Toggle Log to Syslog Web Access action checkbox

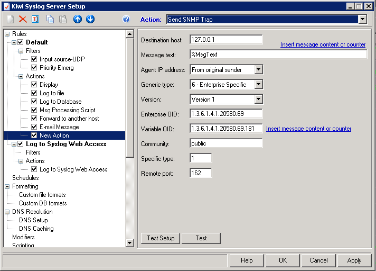coord(34,169)
